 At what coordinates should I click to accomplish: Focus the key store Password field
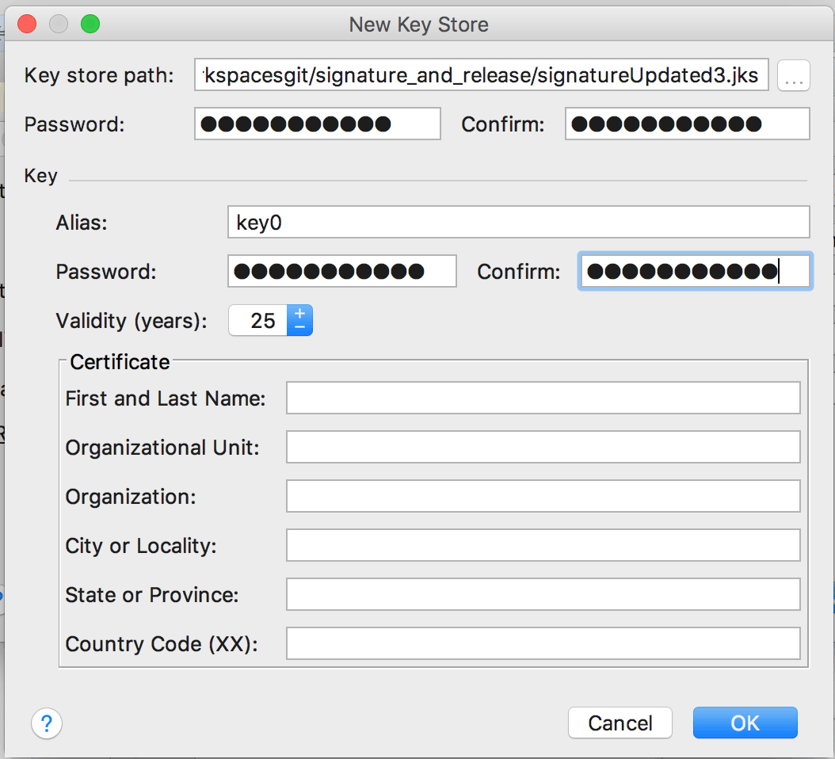(x=317, y=124)
